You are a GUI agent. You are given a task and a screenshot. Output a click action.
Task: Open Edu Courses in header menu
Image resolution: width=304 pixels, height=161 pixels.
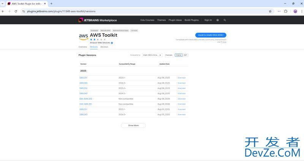coord(147,20)
